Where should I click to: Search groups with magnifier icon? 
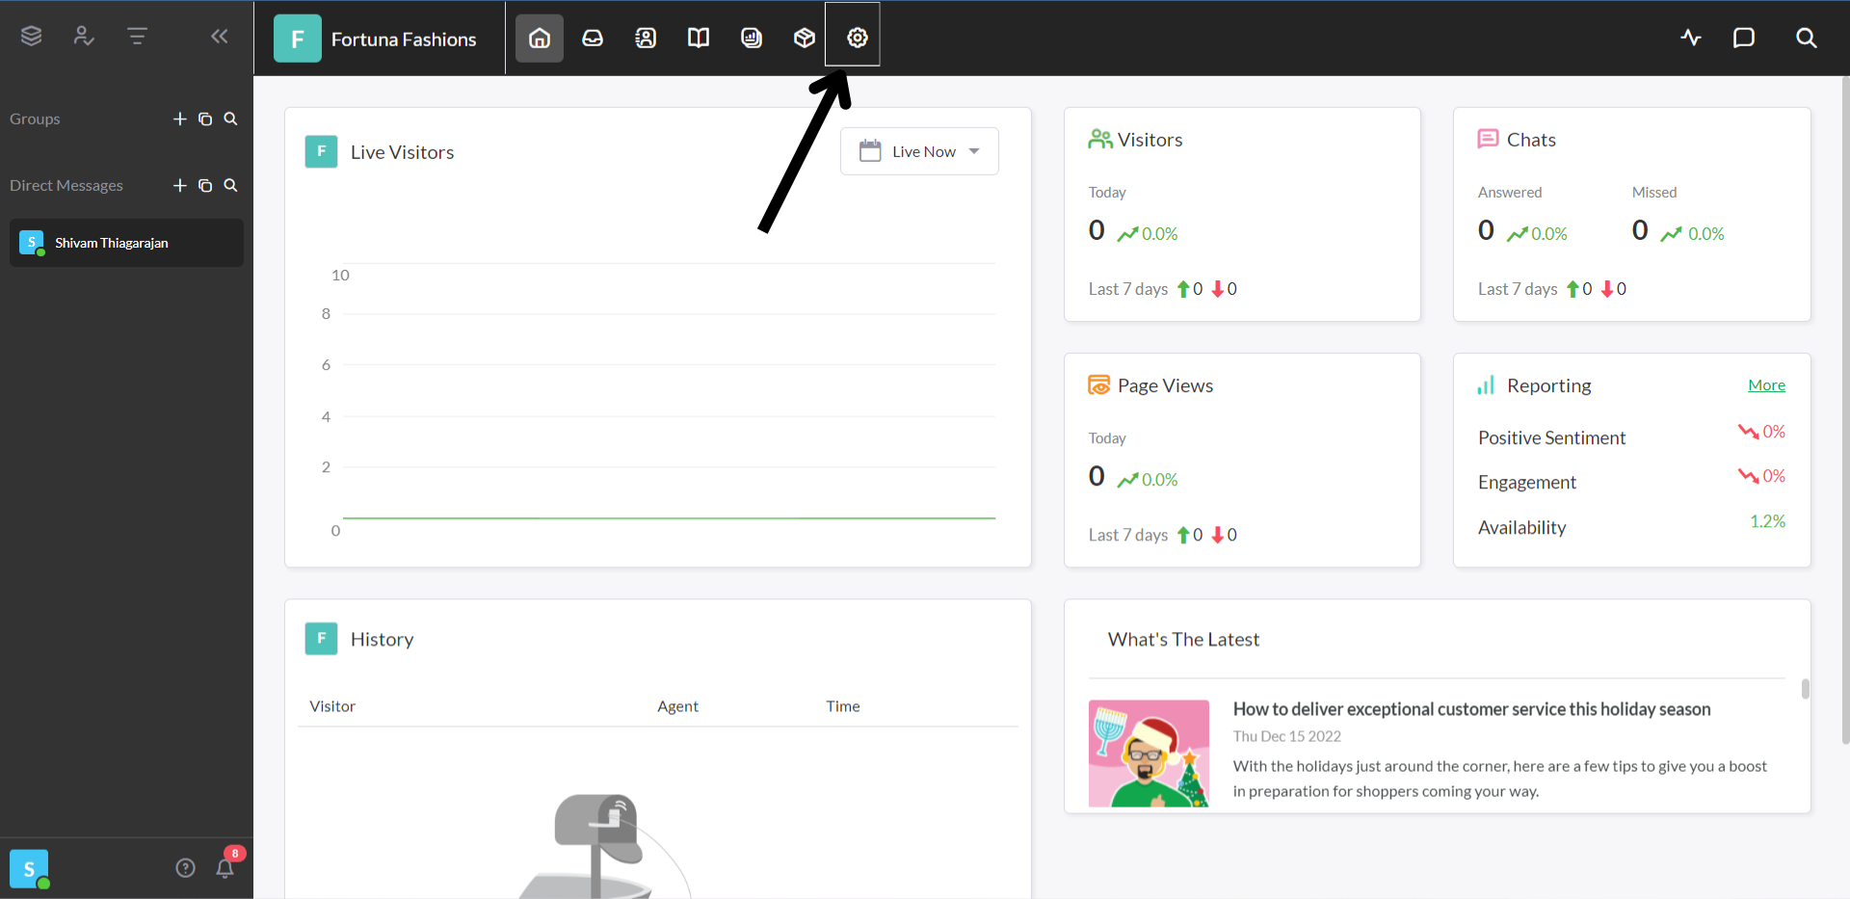(x=230, y=119)
